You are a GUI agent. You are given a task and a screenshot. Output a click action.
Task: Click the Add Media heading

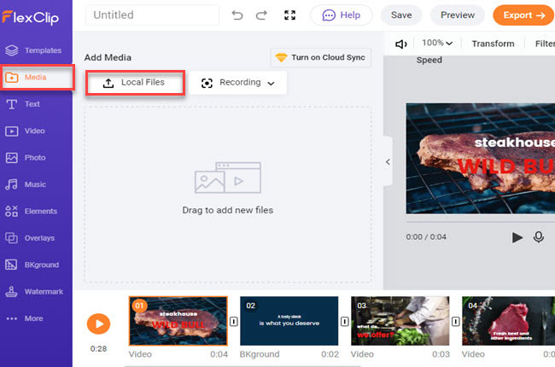(108, 57)
